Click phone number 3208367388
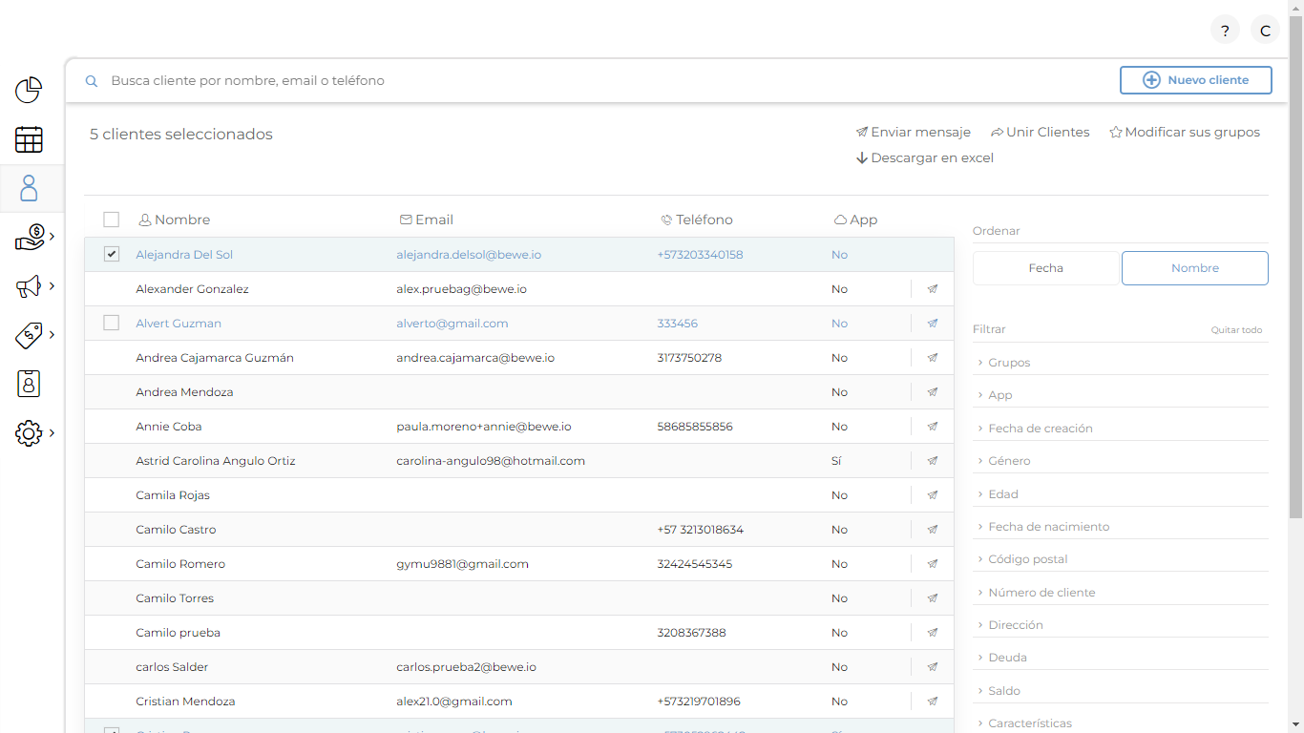 pyautogui.click(x=691, y=633)
